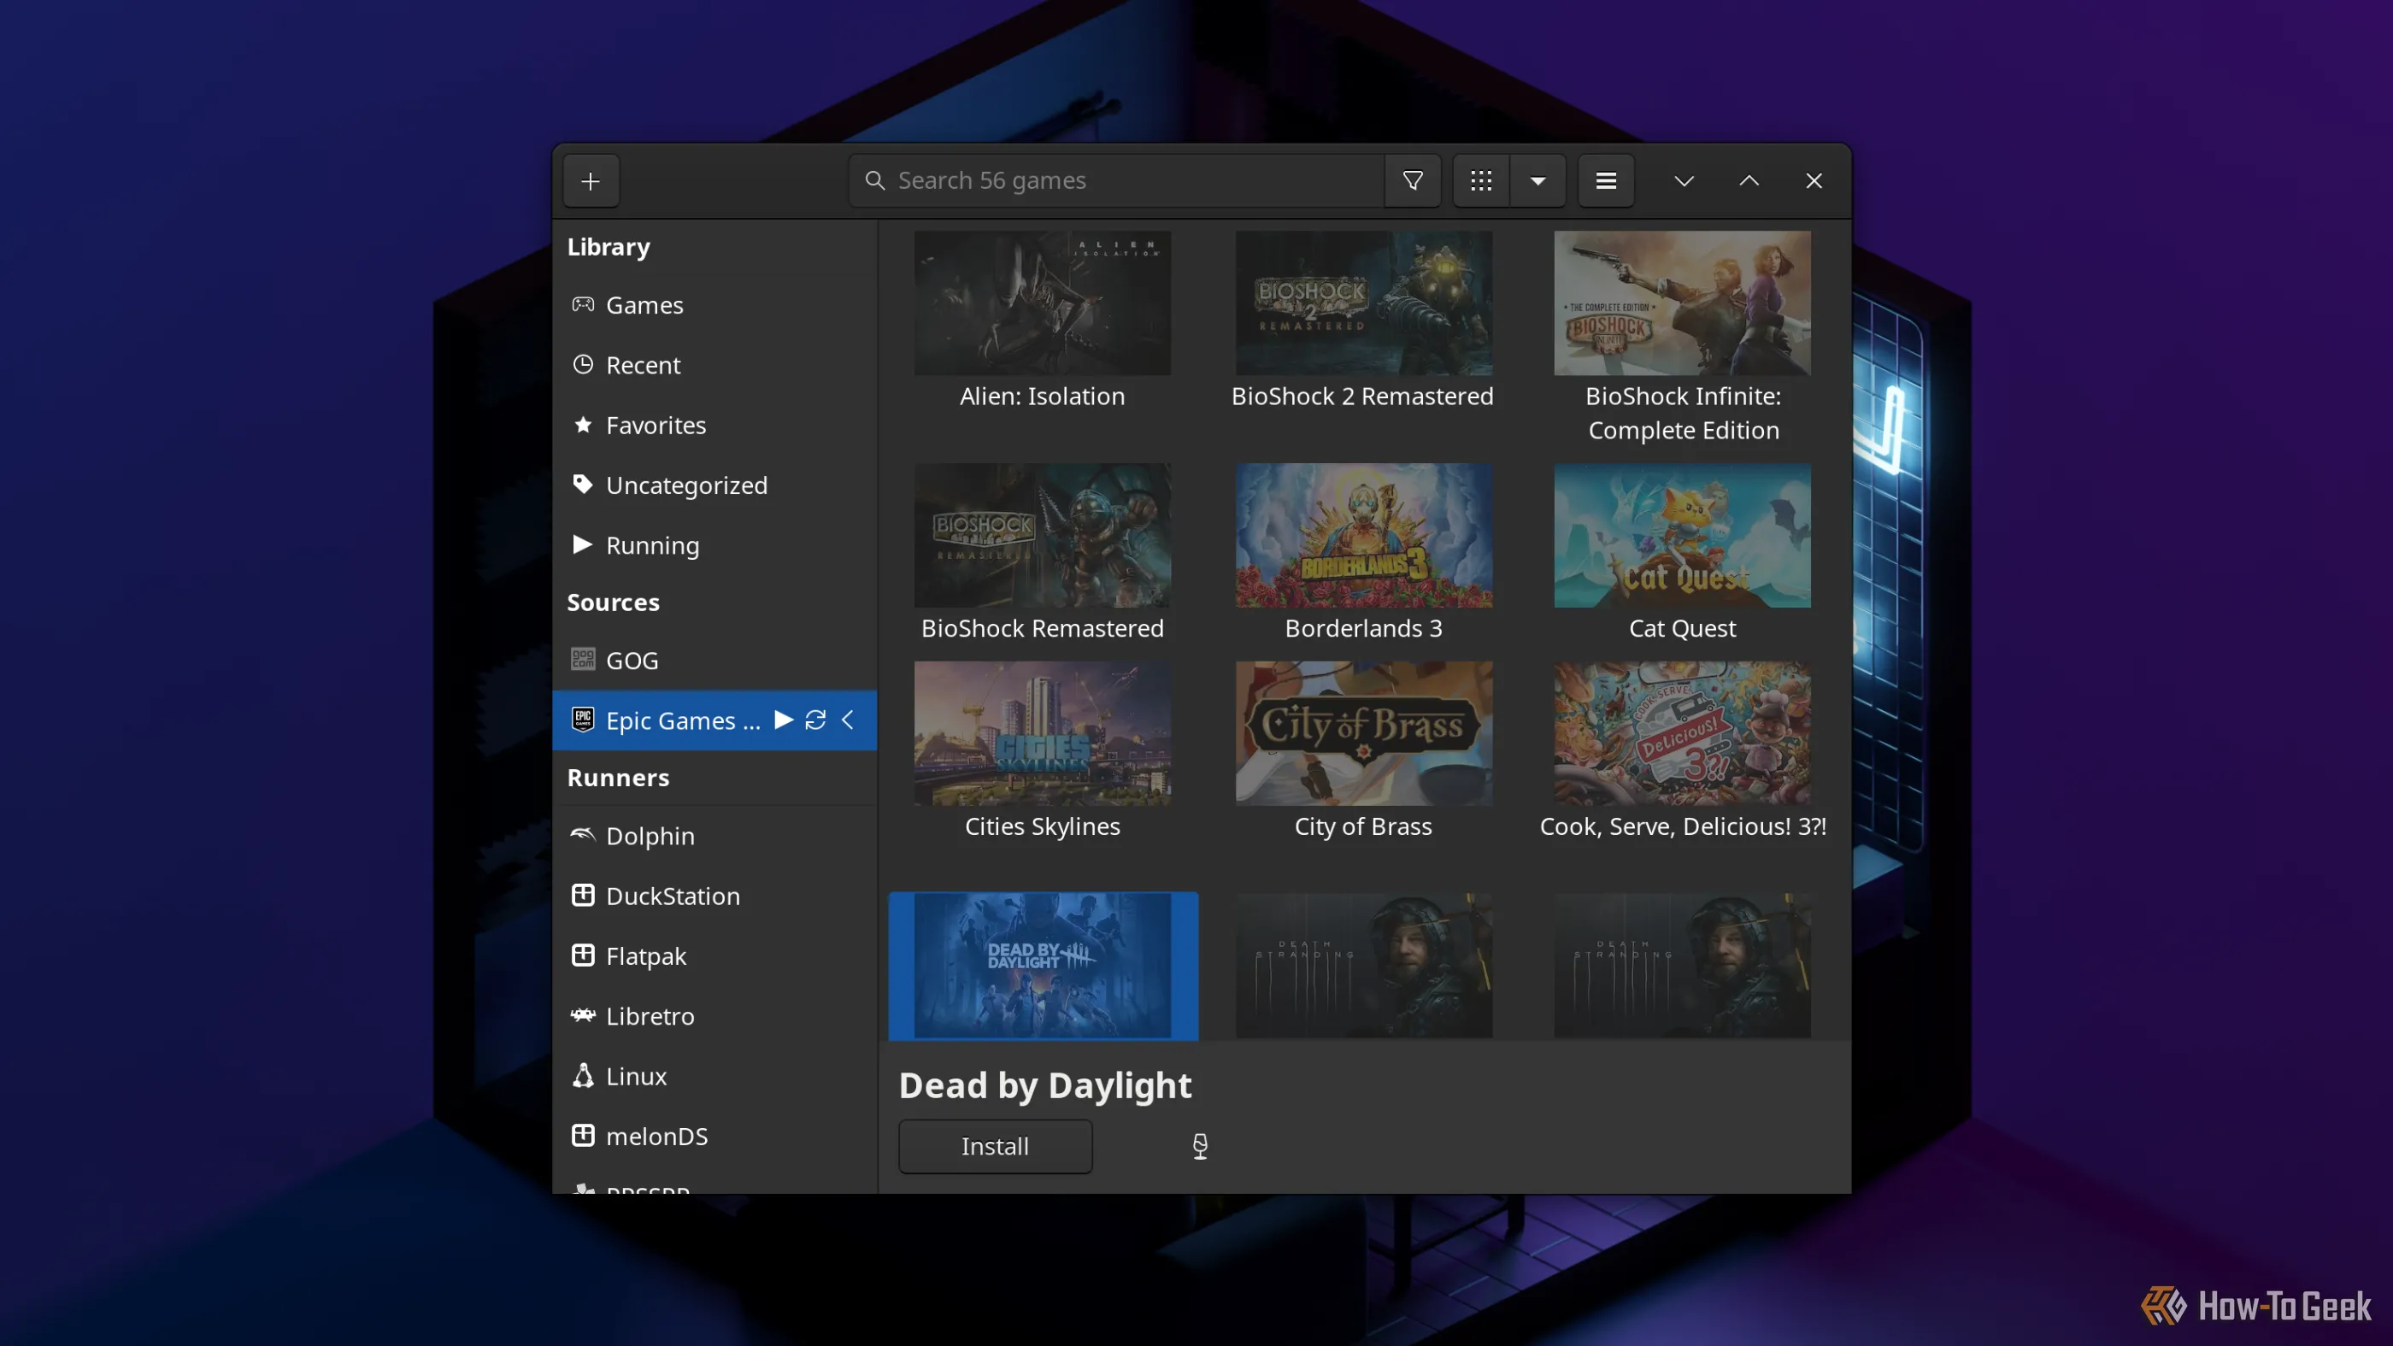
Task: Select BioShock Infinite: Complete Edition cover
Action: point(1682,303)
